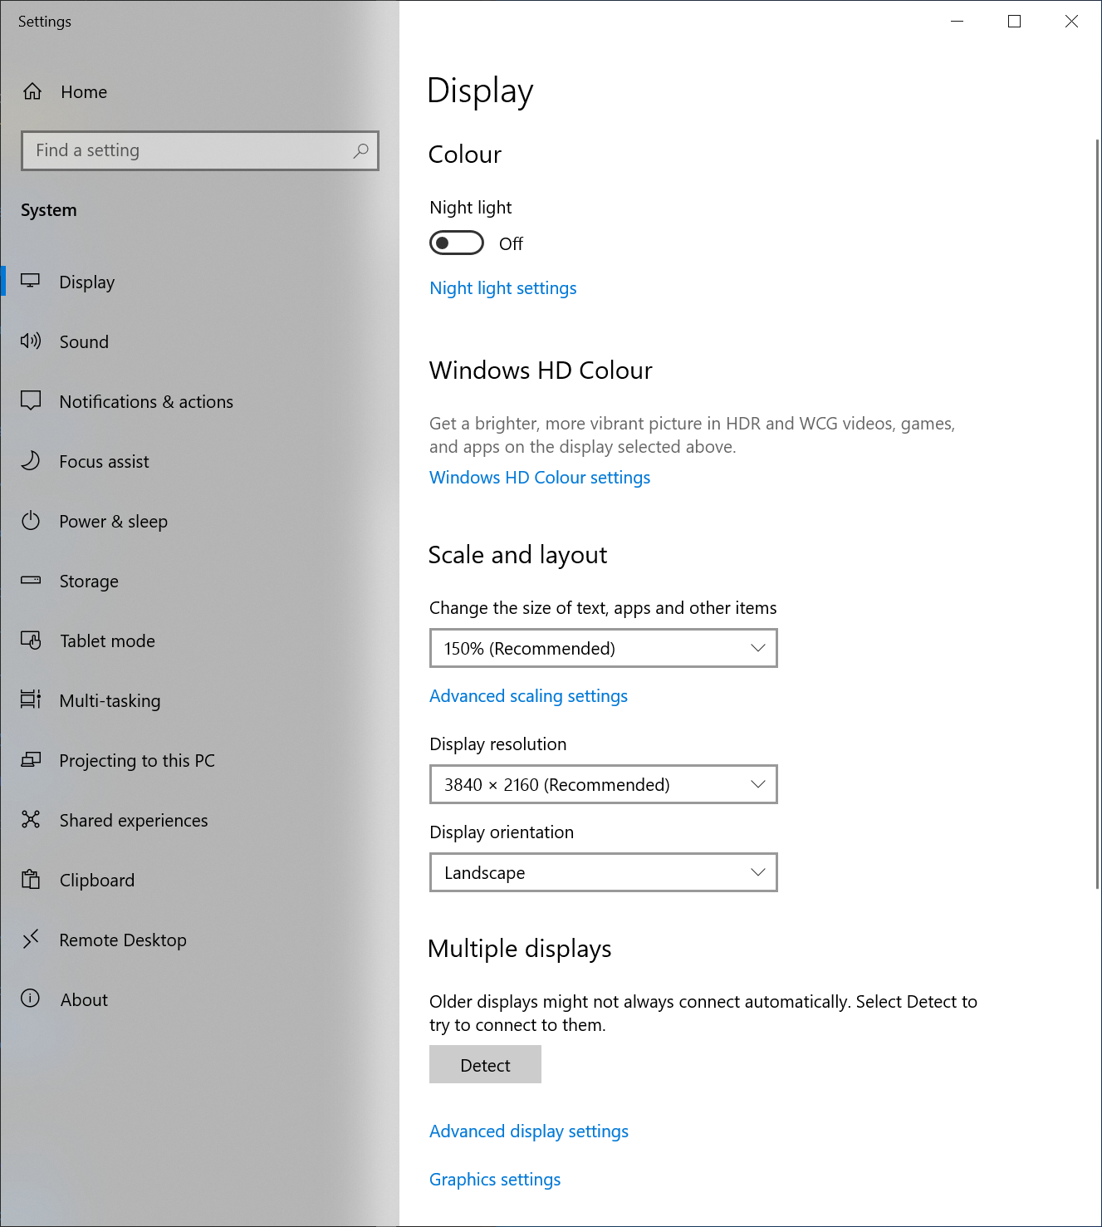Click the vertical scrollbar on the right
The height and width of the screenshot is (1227, 1102).
coord(1098,515)
